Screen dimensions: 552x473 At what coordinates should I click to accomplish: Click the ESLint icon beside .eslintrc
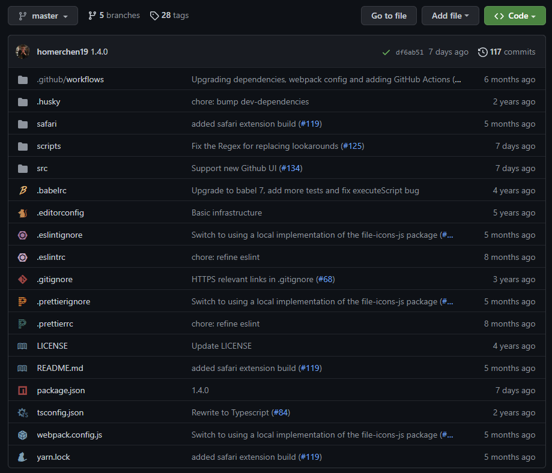pos(23,258)
